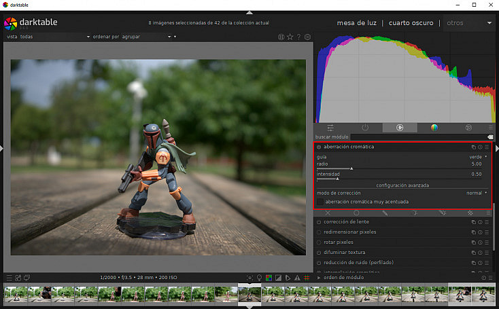Open the effects modules group icon
Image resolution: width=499 pixels, height=309 pixels.
pos(468,128)
